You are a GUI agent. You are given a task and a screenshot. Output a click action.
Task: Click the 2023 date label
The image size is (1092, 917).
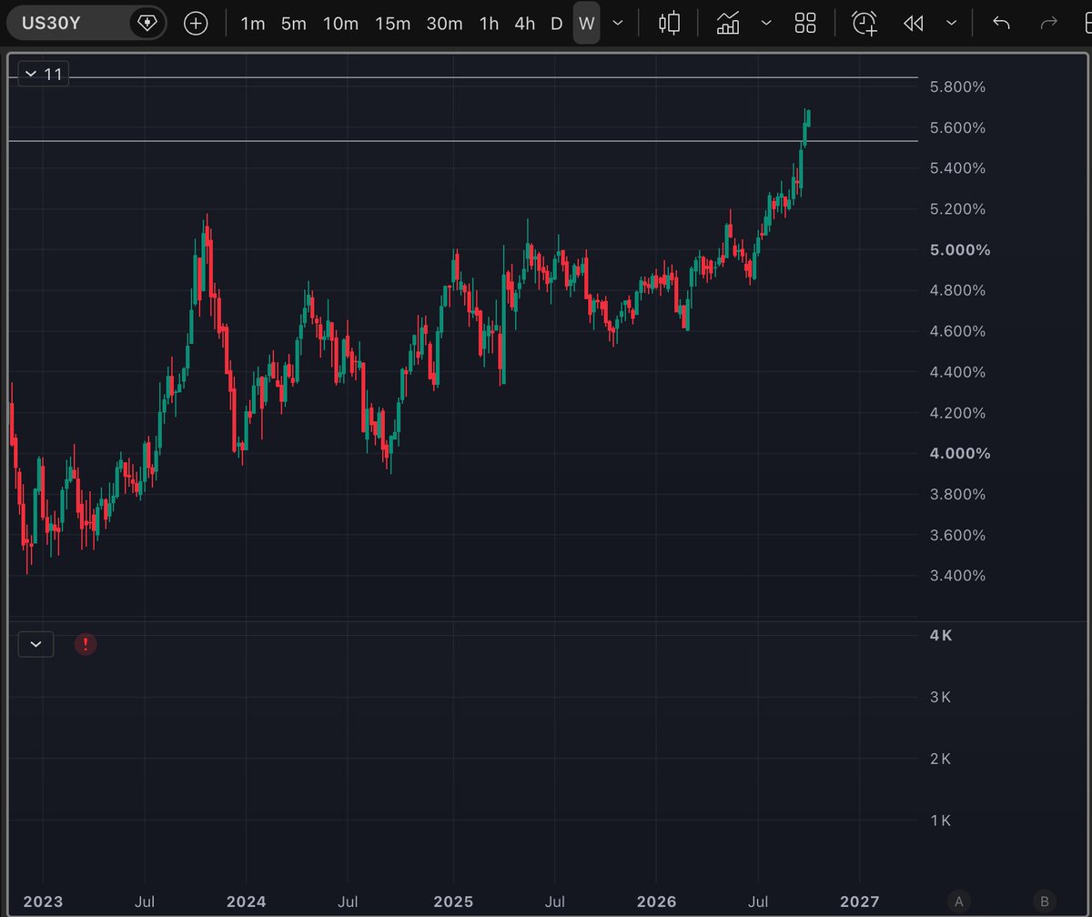43,902
